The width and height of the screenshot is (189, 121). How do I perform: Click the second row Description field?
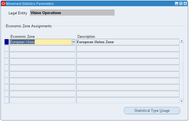[x=128, y=48]
